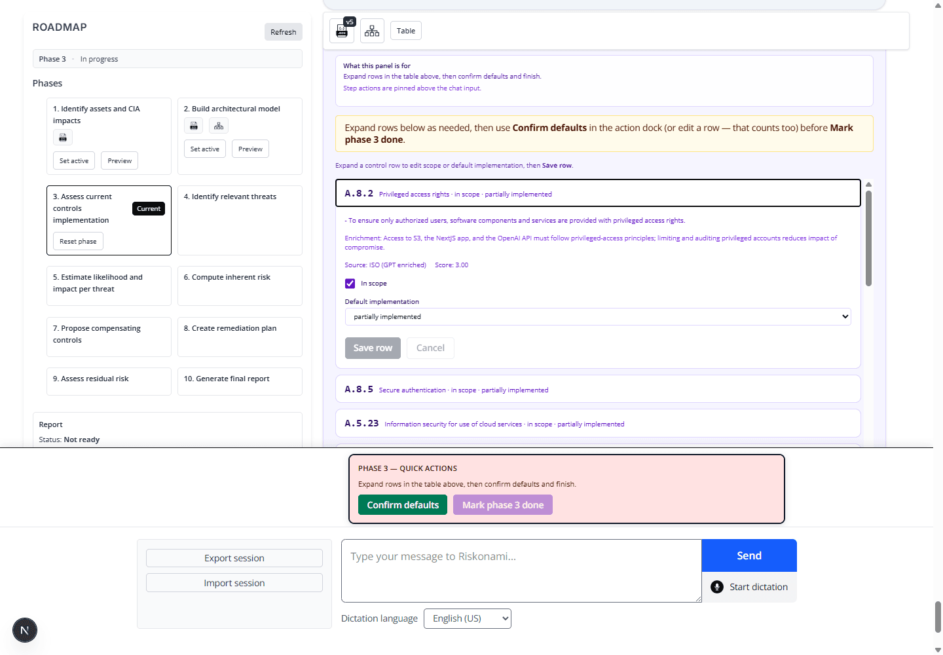Click the Phase 3 In progress status bar

click(x=168, y=59)
